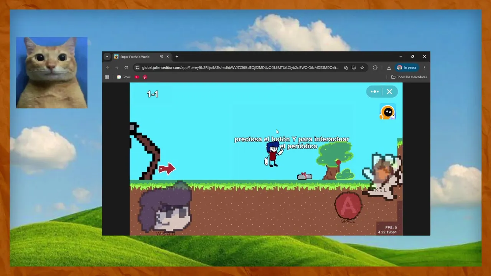Tap the WSAD character joystick face
The image size is (491, 276).
coord(165,207)
